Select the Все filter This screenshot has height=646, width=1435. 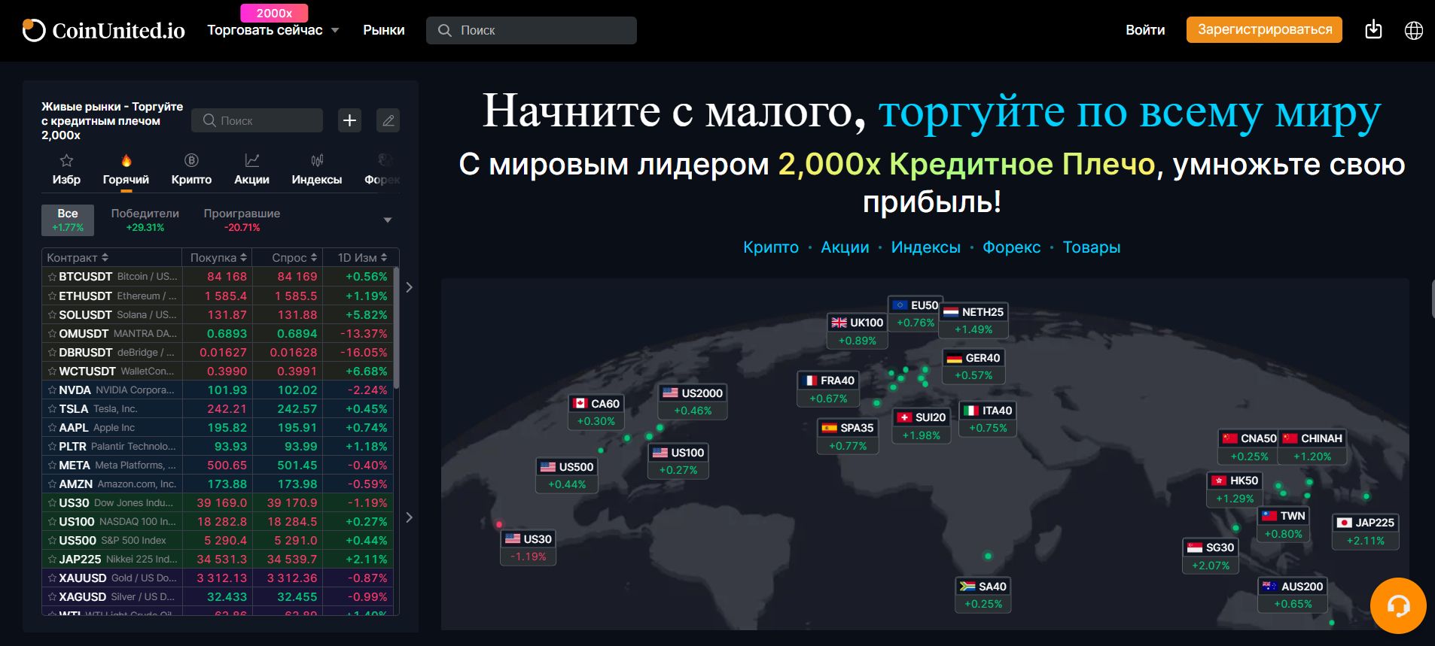[x=68, y=220]
